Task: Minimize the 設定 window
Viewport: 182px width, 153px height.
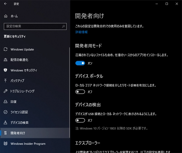Action: [x=157, y=4]
